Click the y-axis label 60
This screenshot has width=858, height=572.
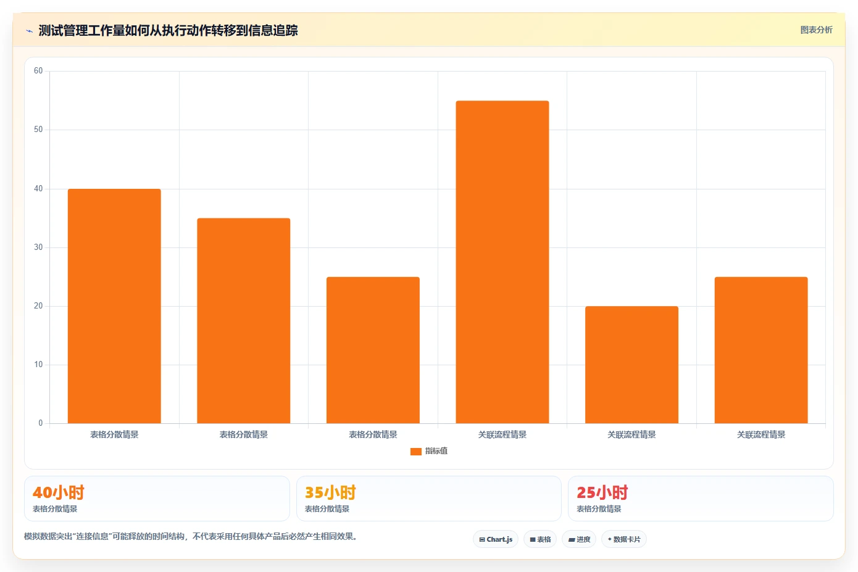(x=38, y=71)
